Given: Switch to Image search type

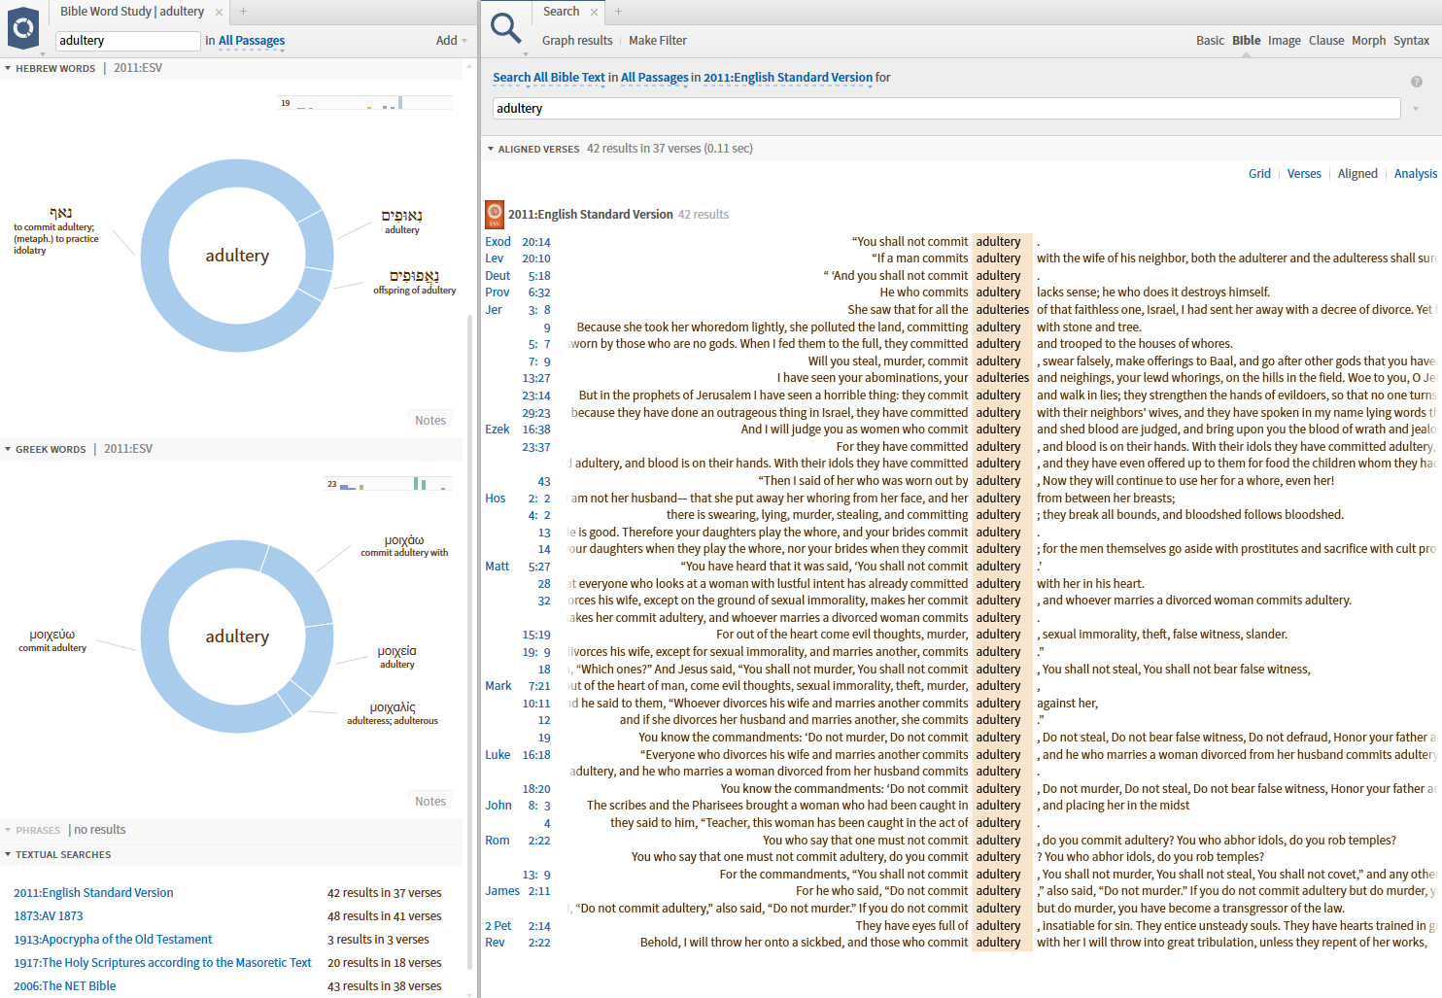Looking at the screenshot, I should click(x=1285, y=41).
